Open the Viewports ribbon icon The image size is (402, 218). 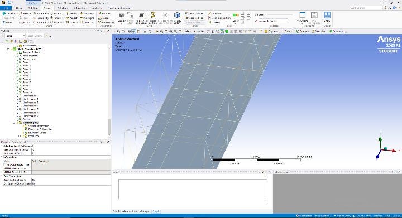(302, 17)
